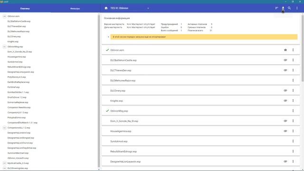Click the archive icon on the DLCBattlehornCastle.esp card
304x171 pixels.
pyautogui.click(x=285, y=60)
